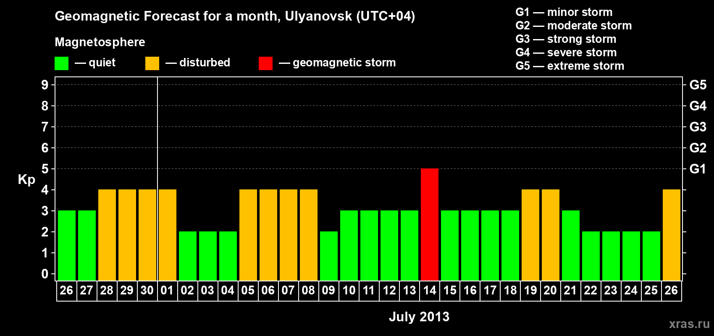Click the green bar above date 10
This screenshot has width=714, height=336.
tap(349, 245)
